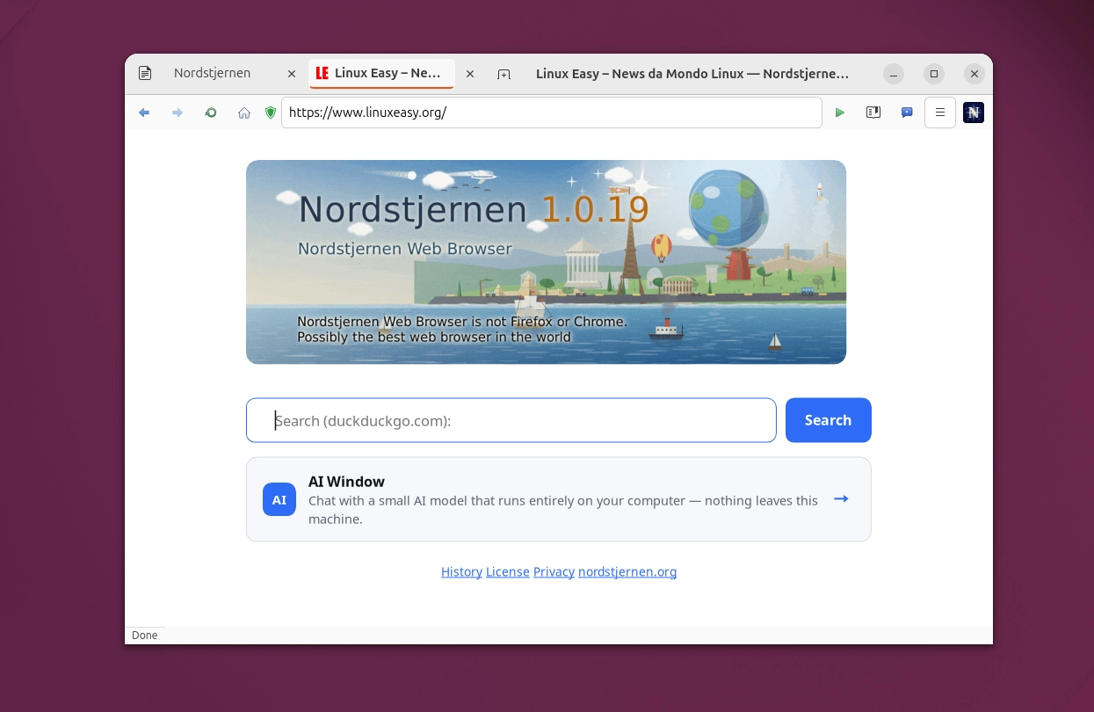
Task: Click the Nordstjernen 1.0.19 banner image
Action: (546, 262)
